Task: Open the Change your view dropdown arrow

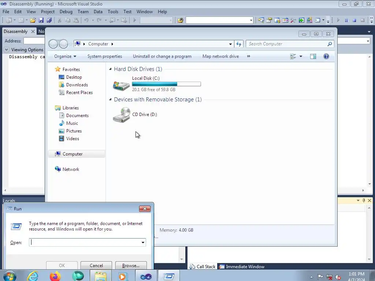Action: click(301, 56)
